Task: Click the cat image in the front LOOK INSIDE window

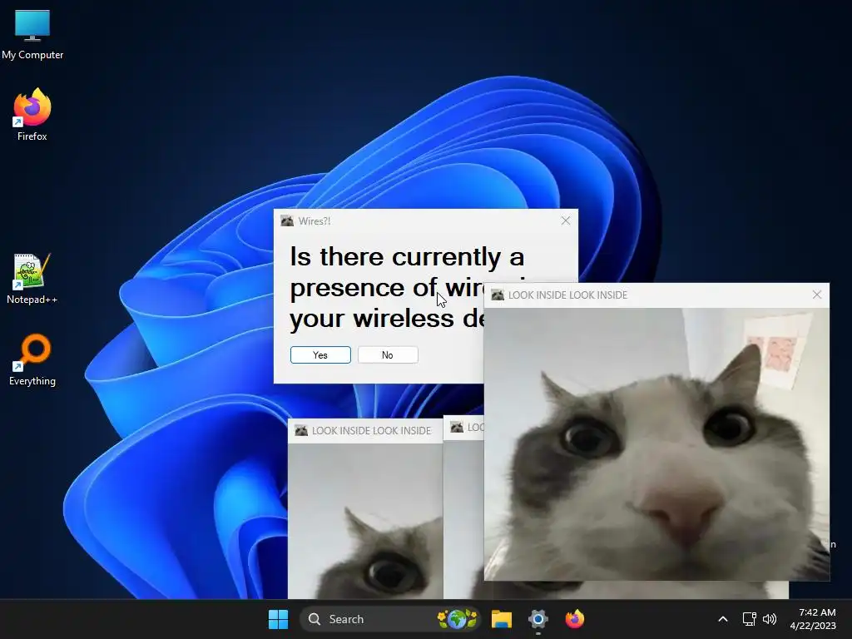Action: 656,444
